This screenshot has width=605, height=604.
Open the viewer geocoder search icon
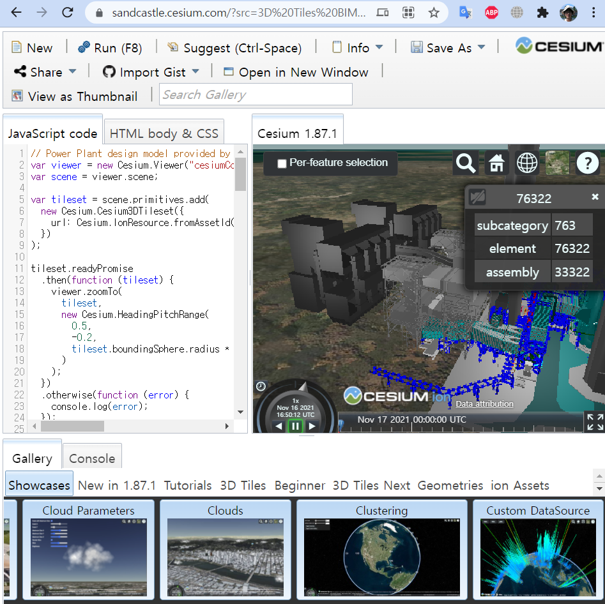(466, 163)
